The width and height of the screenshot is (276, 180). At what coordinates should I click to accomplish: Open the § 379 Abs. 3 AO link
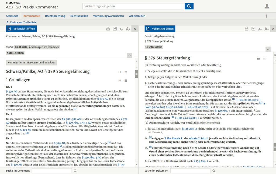(92, 157)
